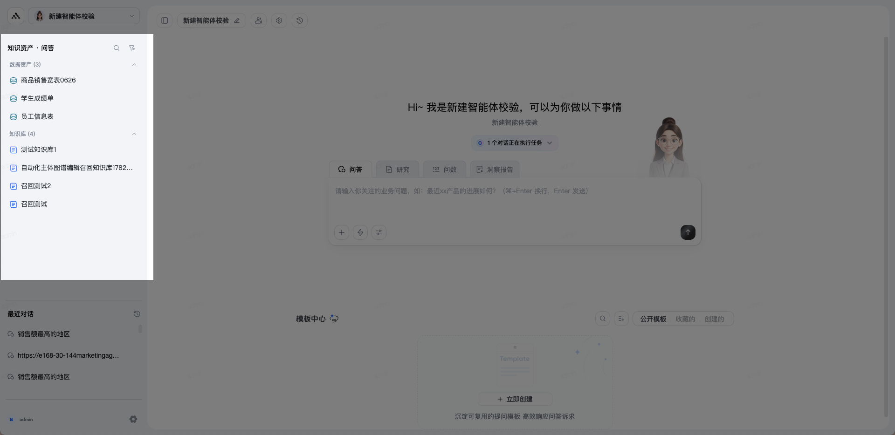Image resolution: width=895 pixels, height=435 pixels.
Task: Click the search icon in template center
Action: (x=603, y=319)
